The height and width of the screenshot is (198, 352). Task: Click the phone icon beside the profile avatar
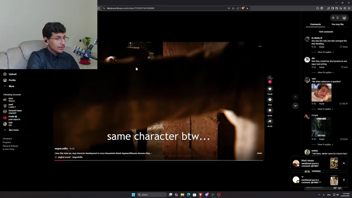pyautogui.click(x=337, y=18)
